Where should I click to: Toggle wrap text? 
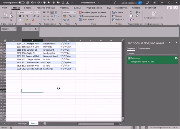56,12
